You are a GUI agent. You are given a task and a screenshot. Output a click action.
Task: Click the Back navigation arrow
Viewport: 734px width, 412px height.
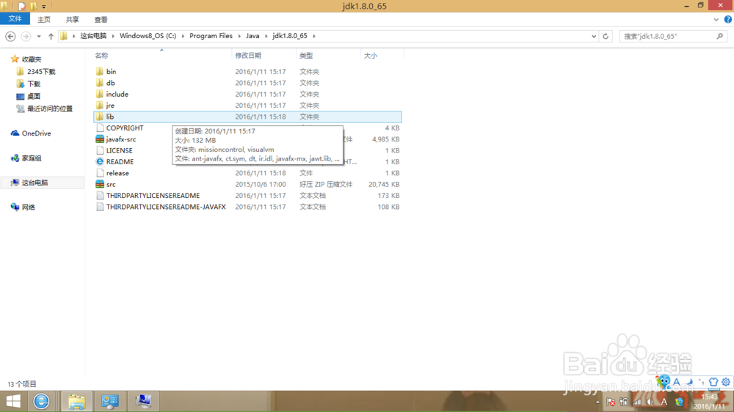[x=10, y=36]
